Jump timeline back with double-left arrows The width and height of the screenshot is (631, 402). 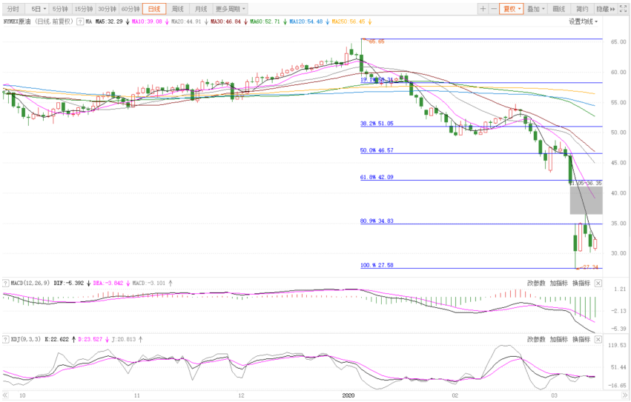[5, 395]
